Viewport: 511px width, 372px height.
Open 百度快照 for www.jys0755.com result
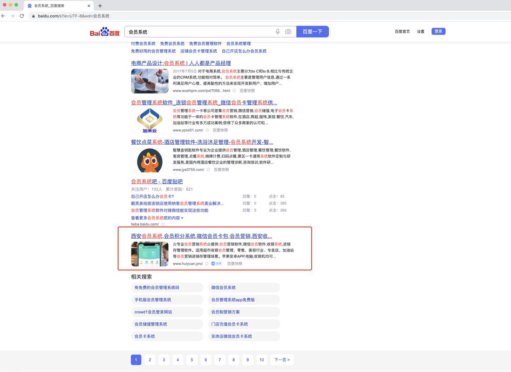click(x=221, y=170)
